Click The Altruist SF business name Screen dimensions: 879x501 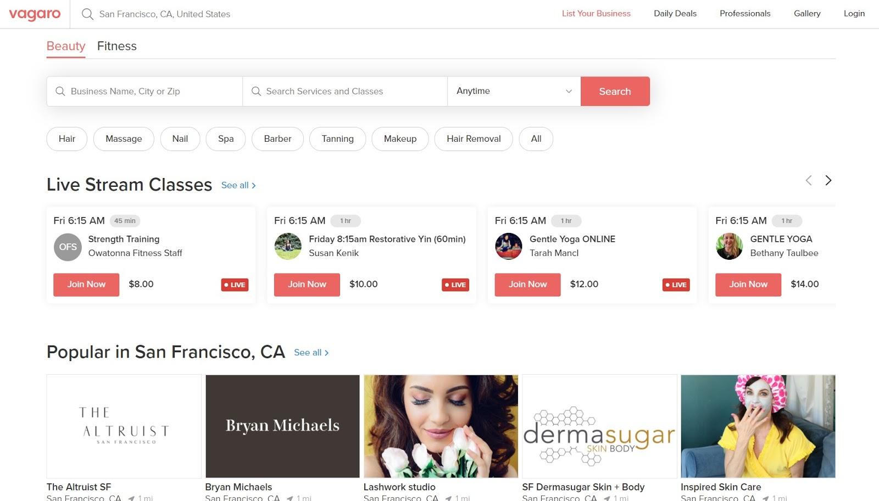(79, 487)
